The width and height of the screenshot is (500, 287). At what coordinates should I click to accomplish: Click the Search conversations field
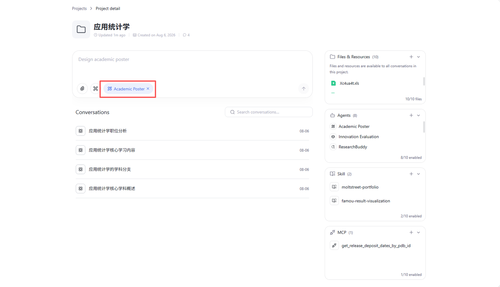pos(269,112)
